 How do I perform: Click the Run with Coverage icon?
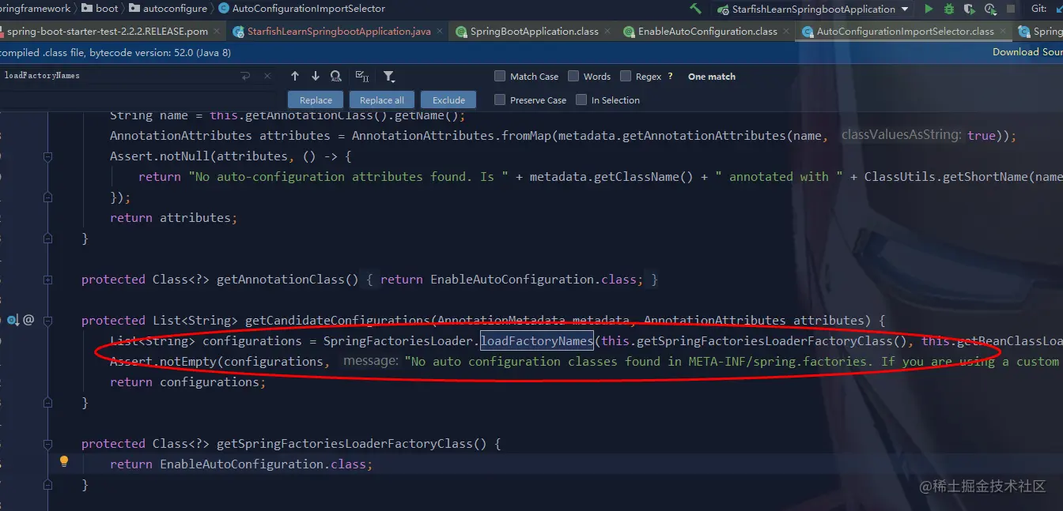(x=970, y=9)
